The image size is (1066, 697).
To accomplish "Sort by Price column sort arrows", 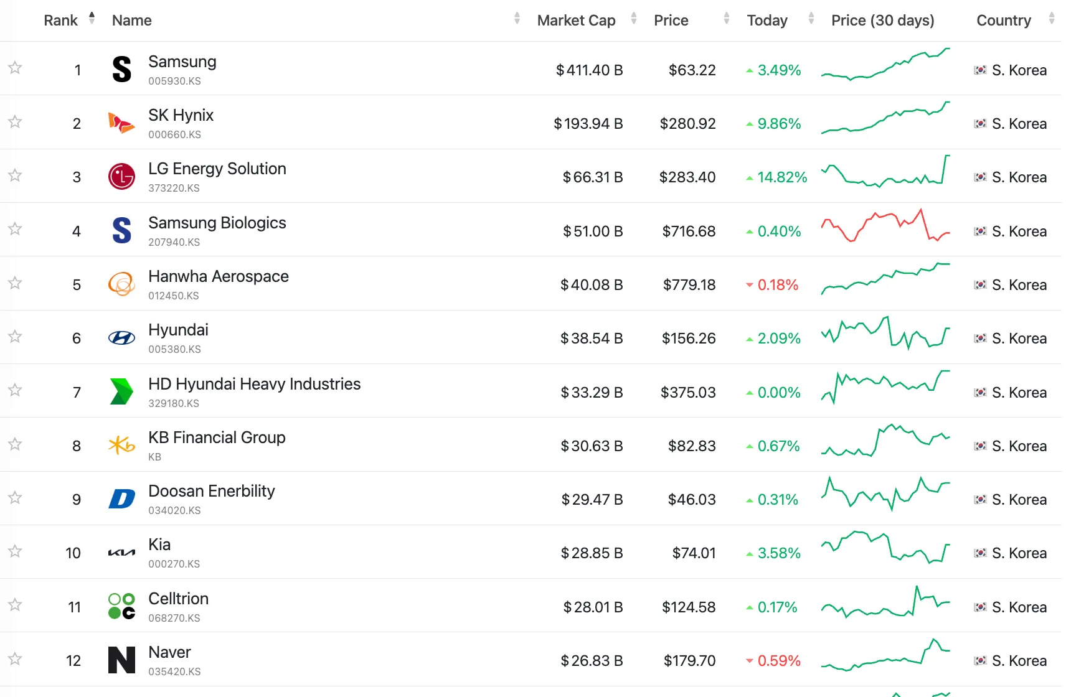I will (x=726, y=19).
